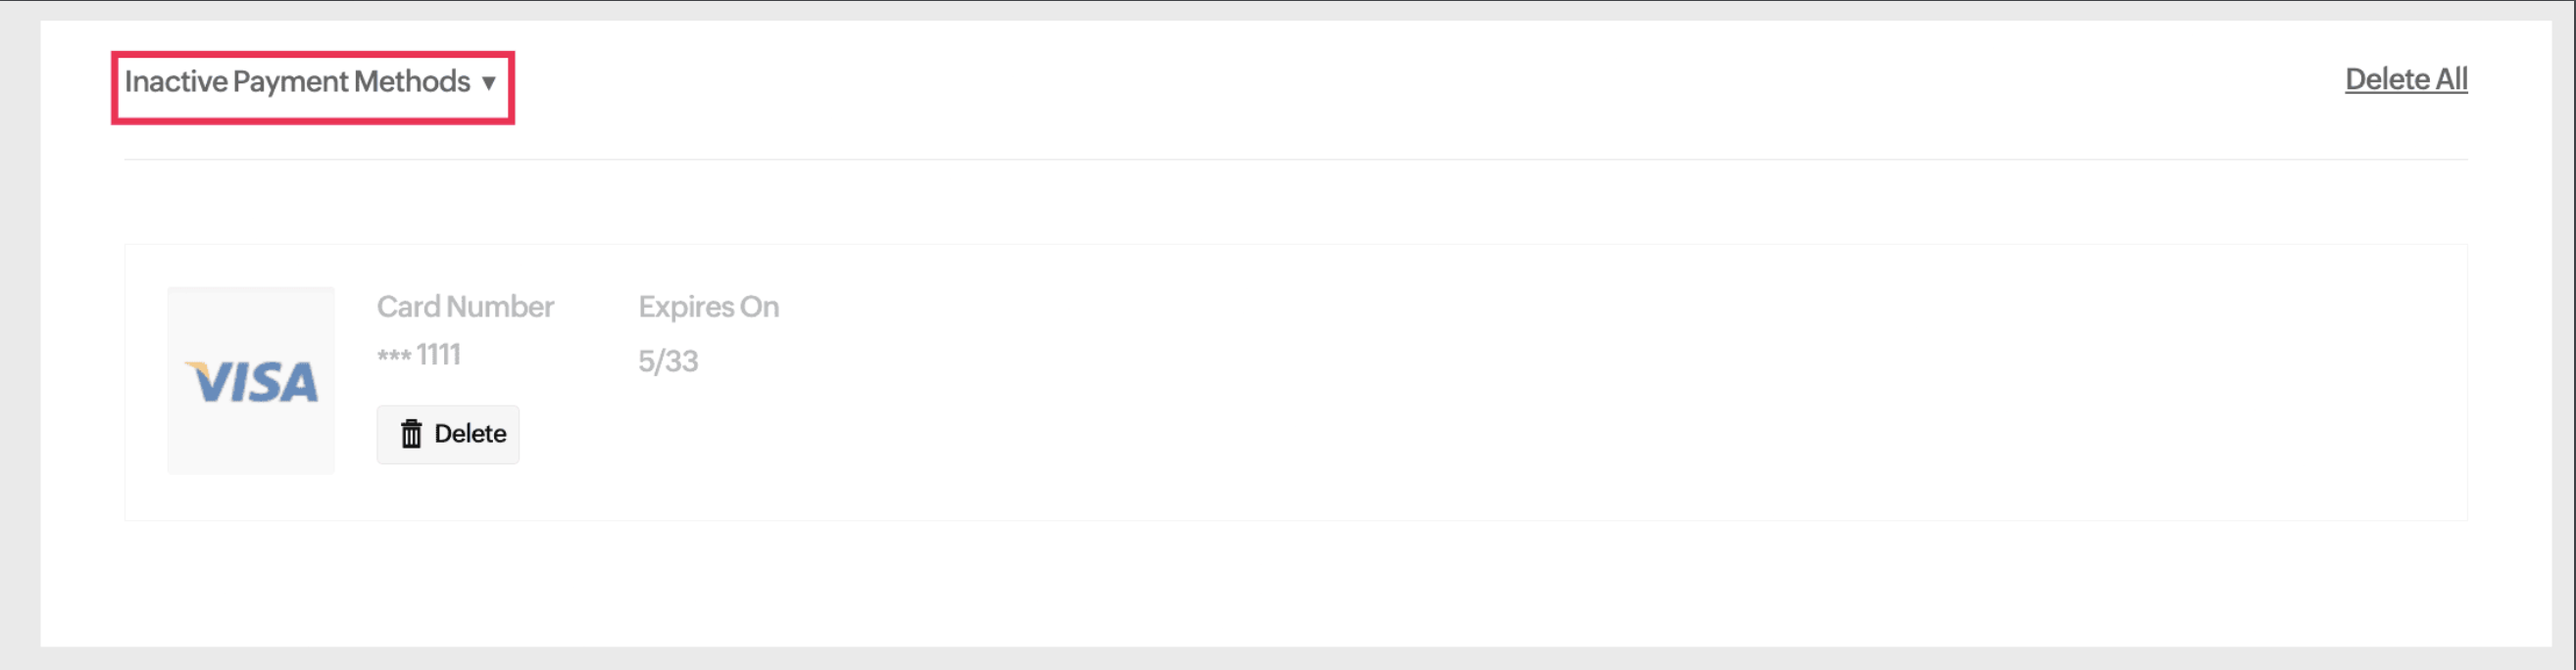Click the masked asterisks before 1111

pos(394,357)
